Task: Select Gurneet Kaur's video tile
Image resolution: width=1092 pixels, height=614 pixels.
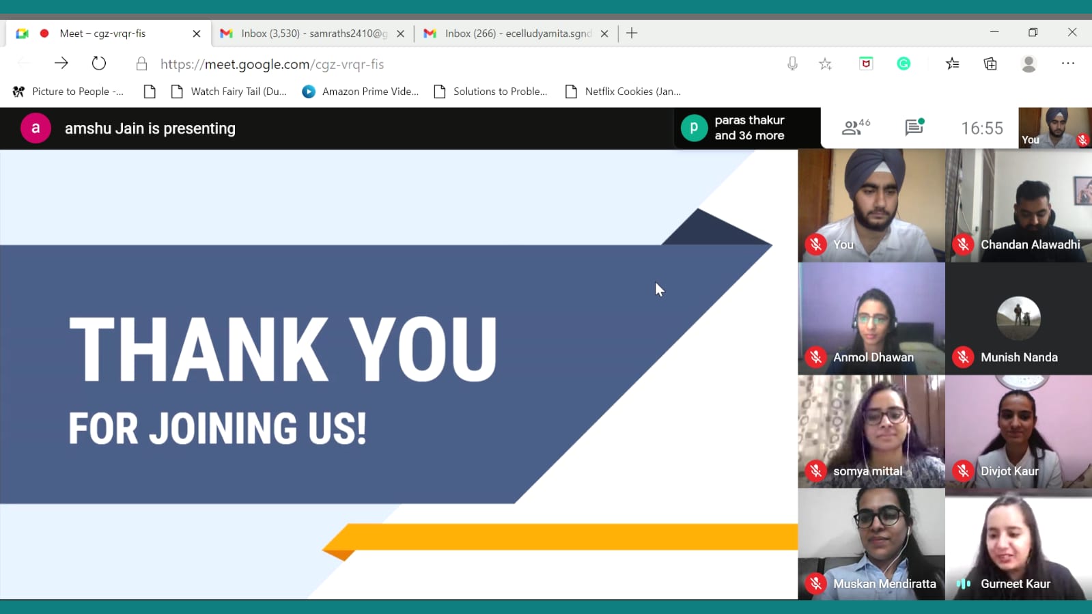Action: pyautogui.click(x=1018, y=544)
